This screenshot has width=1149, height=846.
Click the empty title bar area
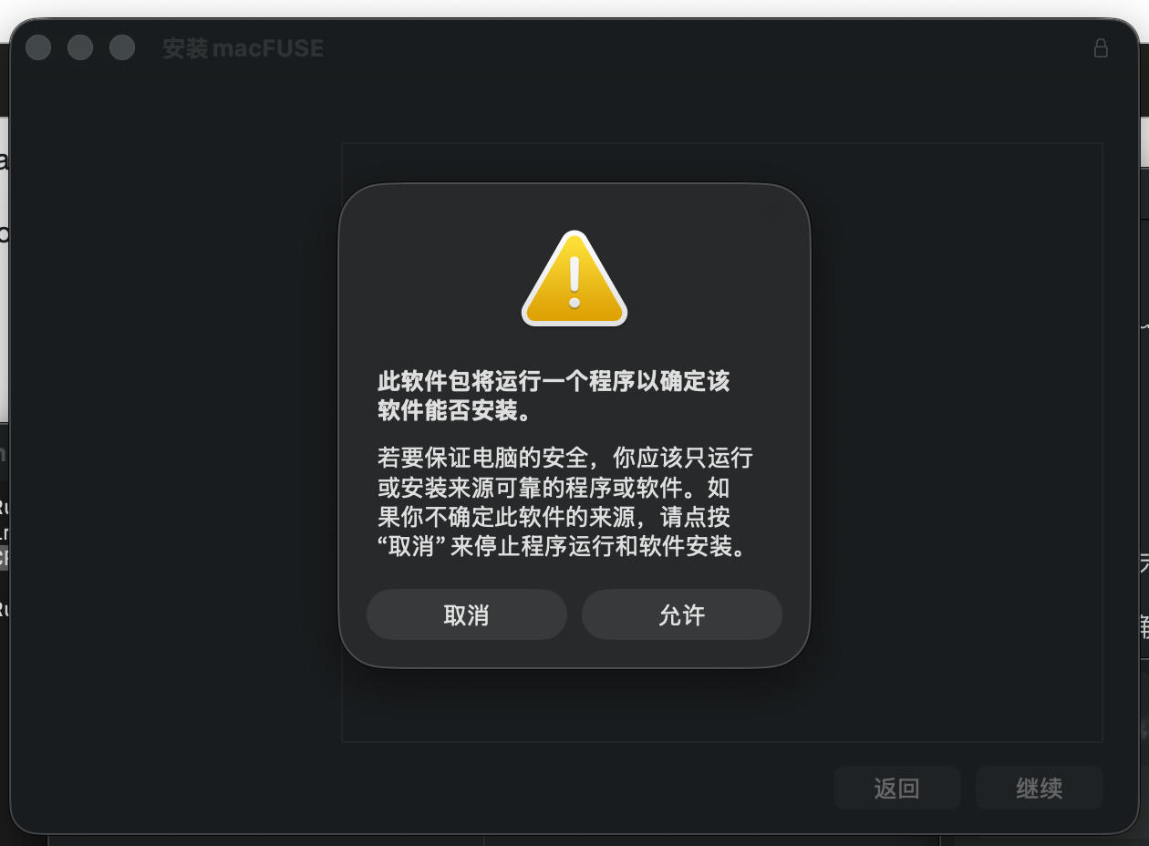(702, 47)
